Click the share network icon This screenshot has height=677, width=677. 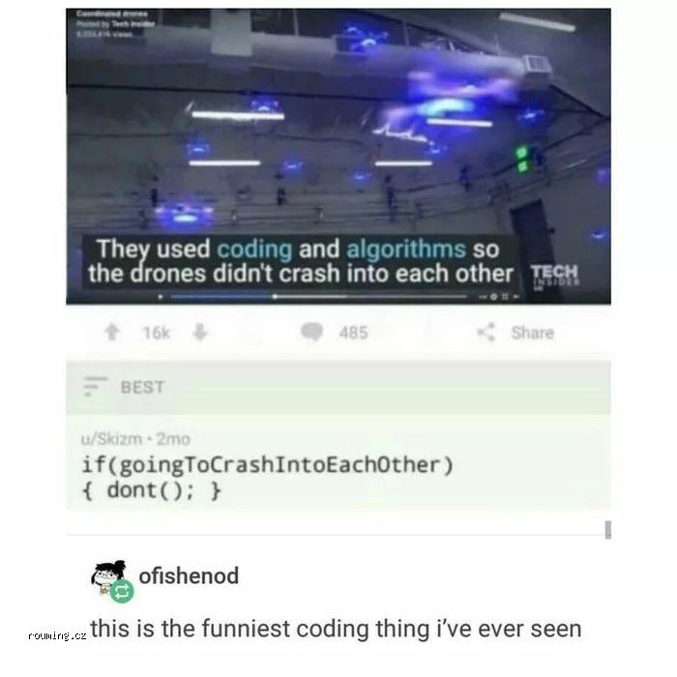486,333
